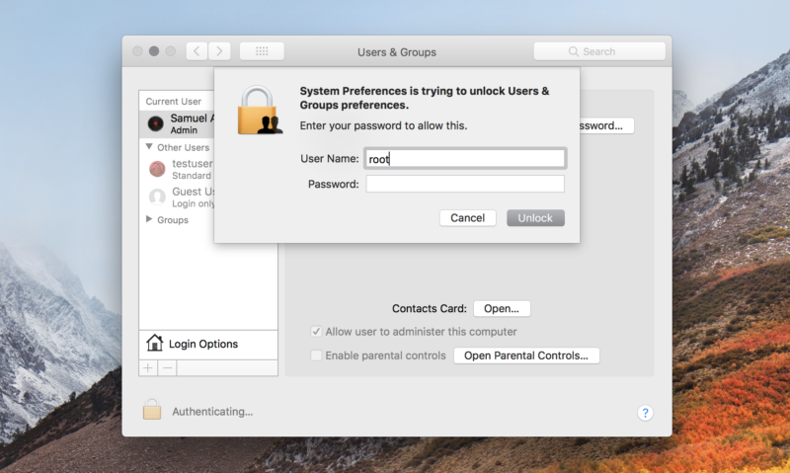Collapse the Other Users section
The image size is (790, 473).
point(149,146)
